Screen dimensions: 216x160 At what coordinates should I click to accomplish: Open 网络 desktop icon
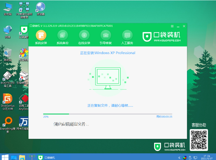click(8, 32)
